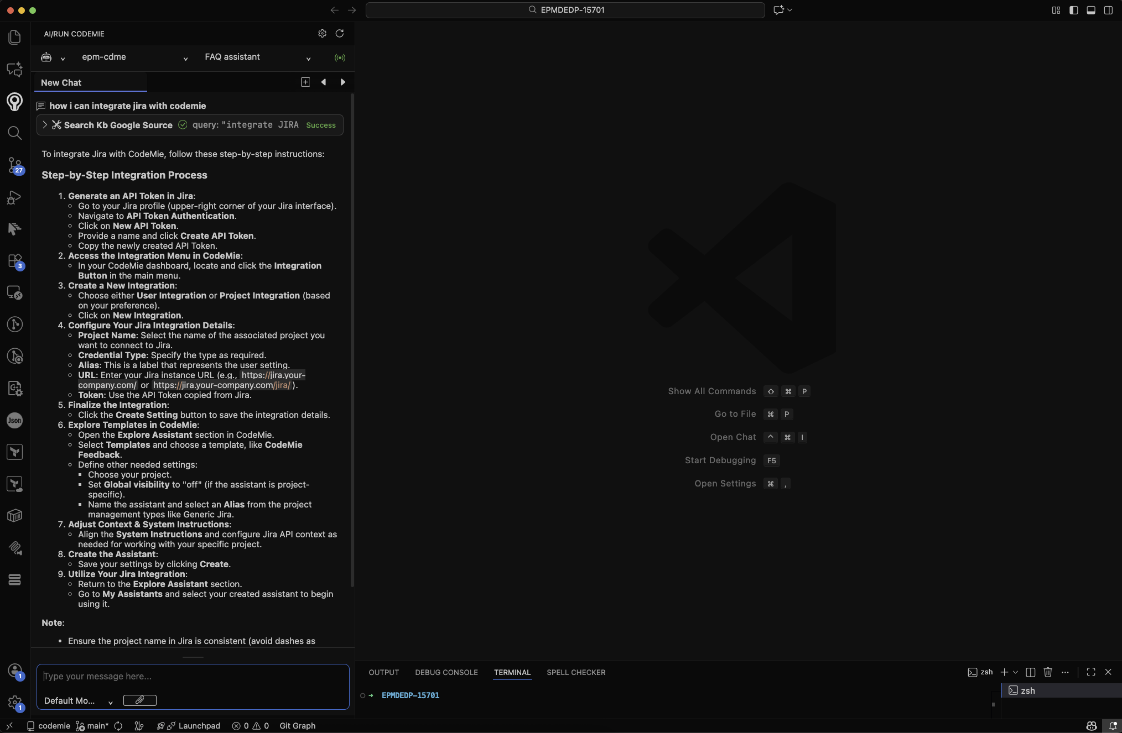Toggle secondary sidebar layout button

1108,10
